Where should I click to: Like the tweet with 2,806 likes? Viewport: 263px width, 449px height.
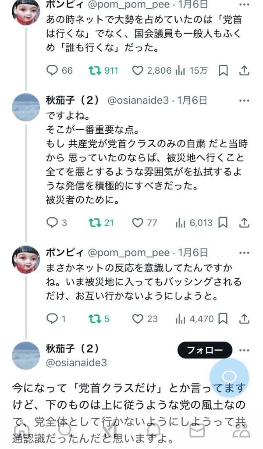coord(138,70)
